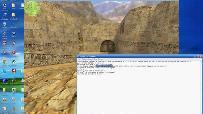Open the YouTube desktop shortcut
Viewport: 203px width, 114px height.
click(14, 100)
